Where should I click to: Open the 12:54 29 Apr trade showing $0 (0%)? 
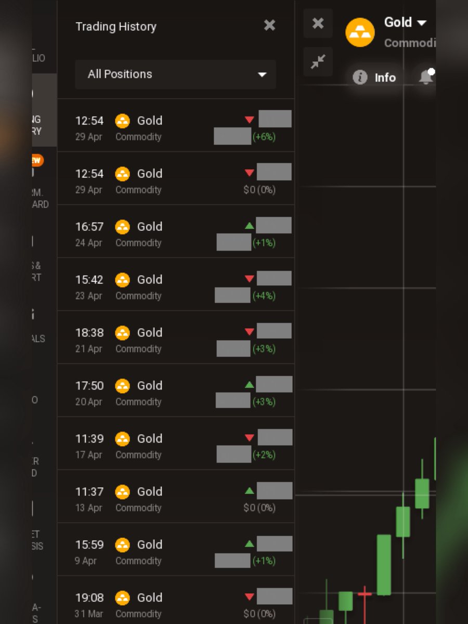click(x=176, y=178)
